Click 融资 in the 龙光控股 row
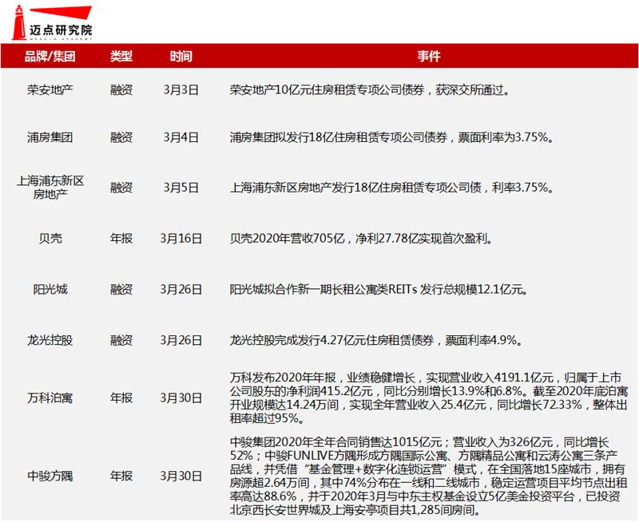The width and height of the screenshot is (639, 522). point(121,340)
